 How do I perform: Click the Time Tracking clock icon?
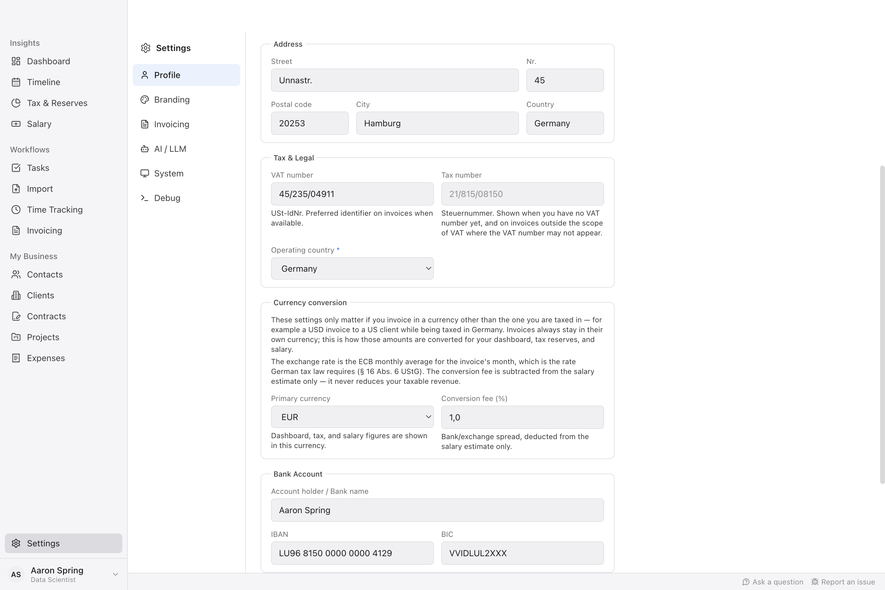tap(16, 210)
